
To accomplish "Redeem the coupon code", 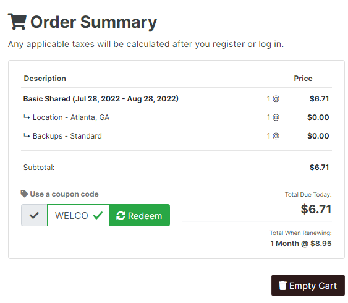I will click(139, 215).
